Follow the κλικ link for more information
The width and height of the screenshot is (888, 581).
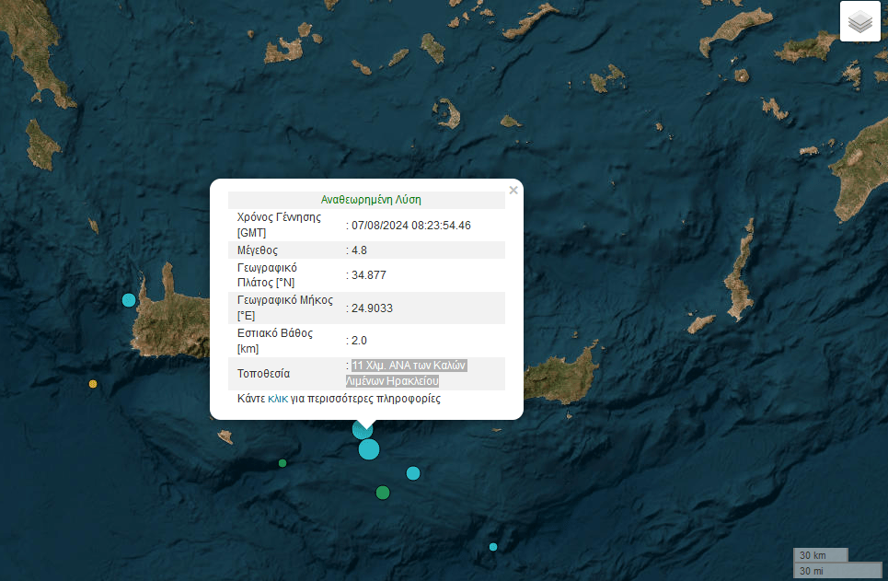tap(278, 400)
